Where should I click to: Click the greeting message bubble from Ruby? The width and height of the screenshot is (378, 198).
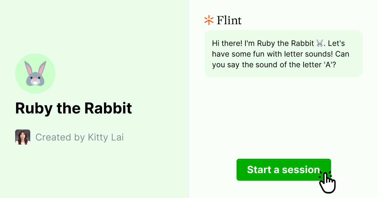(x=283, y=54)
